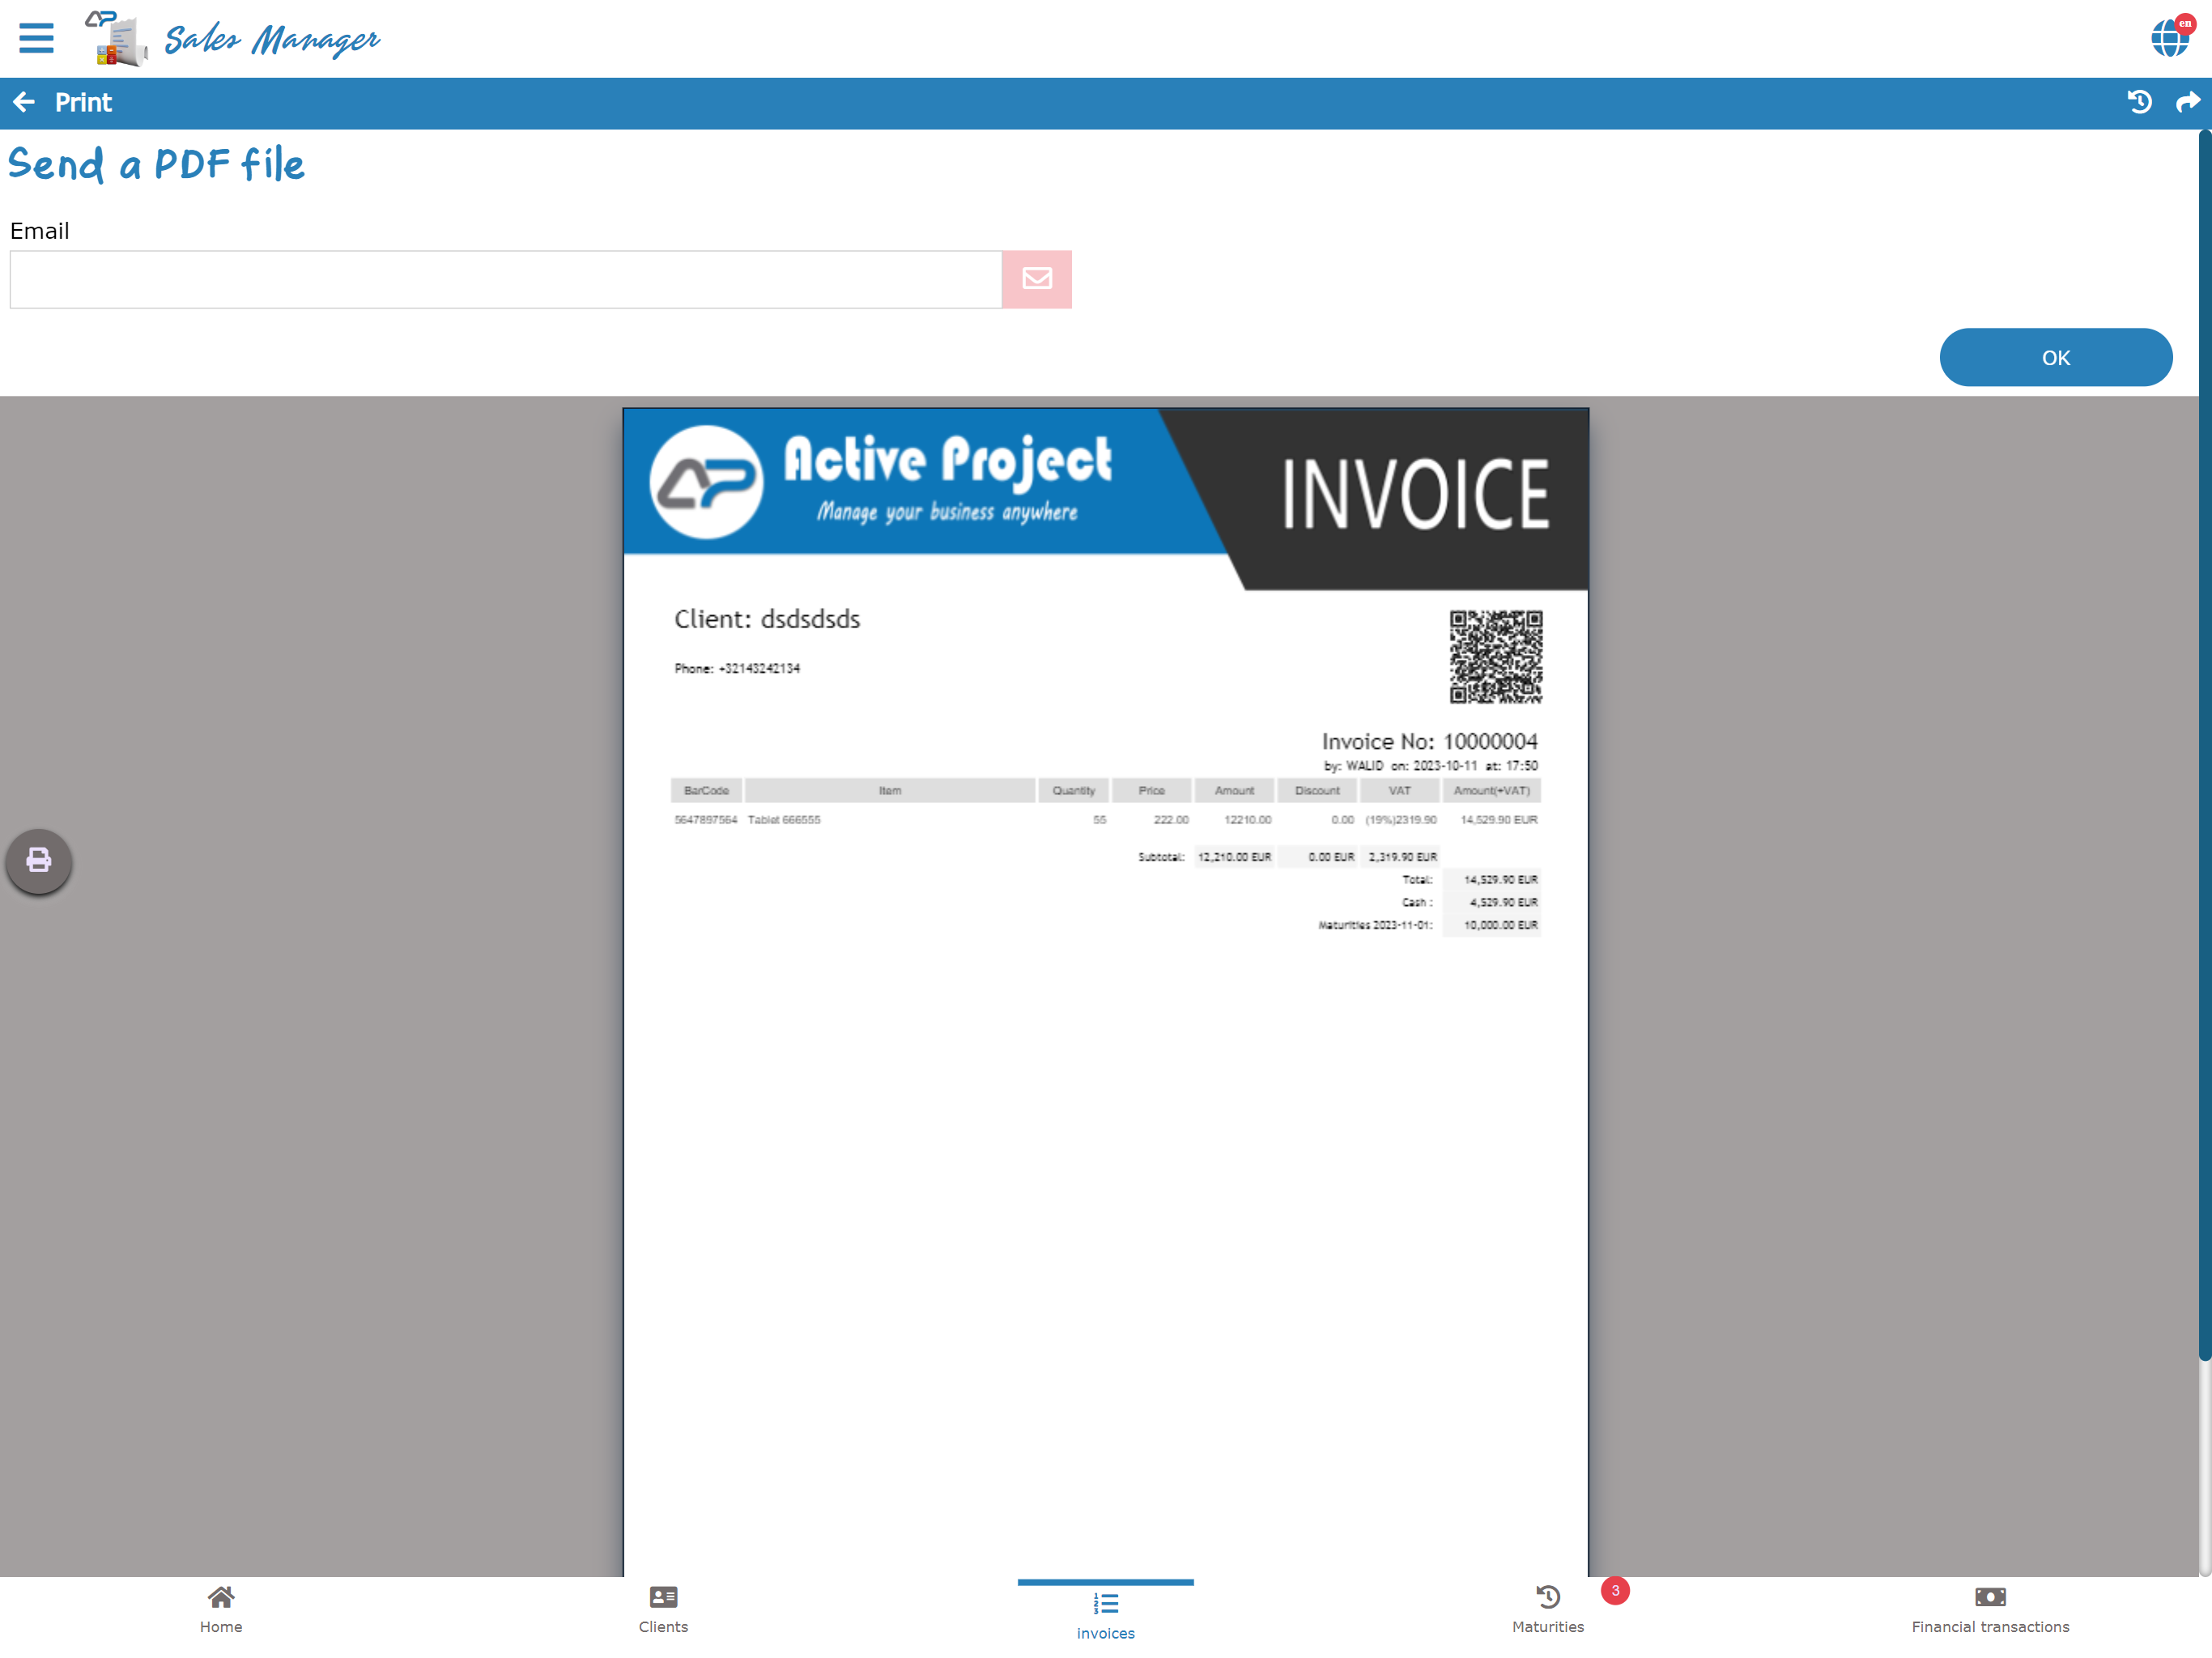2212x1658 pixels.
Task: Click the Maturities notification badge
Action: pyautogui.click(x=1614, y=1590)
